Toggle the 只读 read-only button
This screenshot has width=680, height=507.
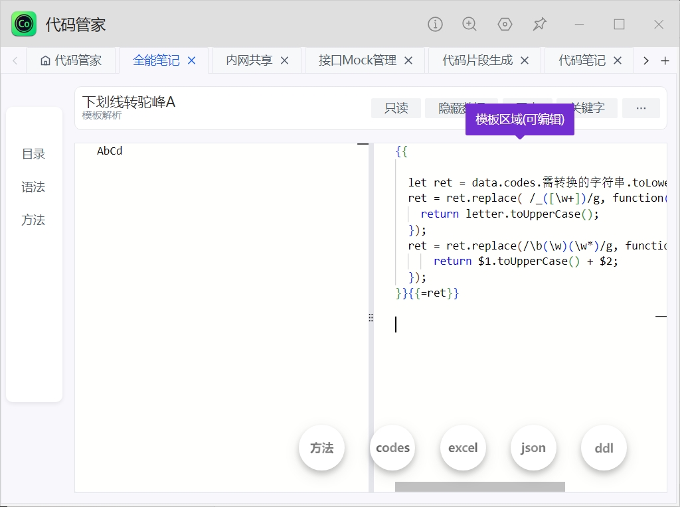coord(396,108)
